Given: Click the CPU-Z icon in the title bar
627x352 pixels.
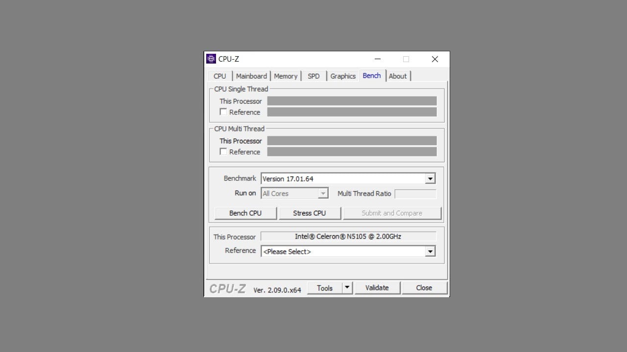Looking at the screenshot, I should click(x=211, y=59).
